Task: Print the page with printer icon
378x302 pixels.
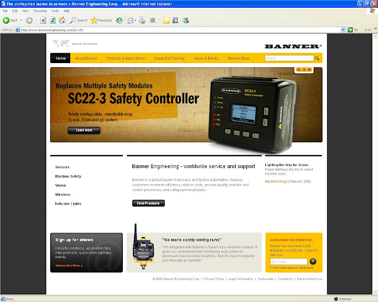Action: tap(142, 21)
